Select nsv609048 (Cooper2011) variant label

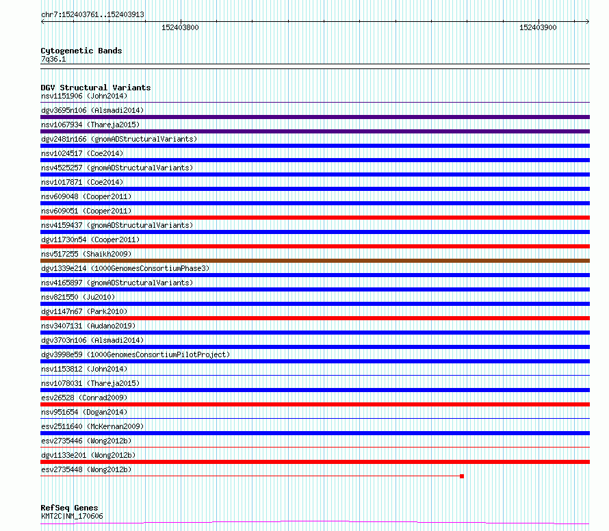[86, 196]
